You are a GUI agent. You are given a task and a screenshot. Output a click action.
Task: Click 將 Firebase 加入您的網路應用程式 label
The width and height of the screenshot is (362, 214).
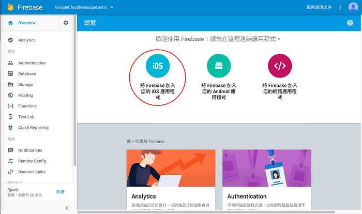coord(280,91)
